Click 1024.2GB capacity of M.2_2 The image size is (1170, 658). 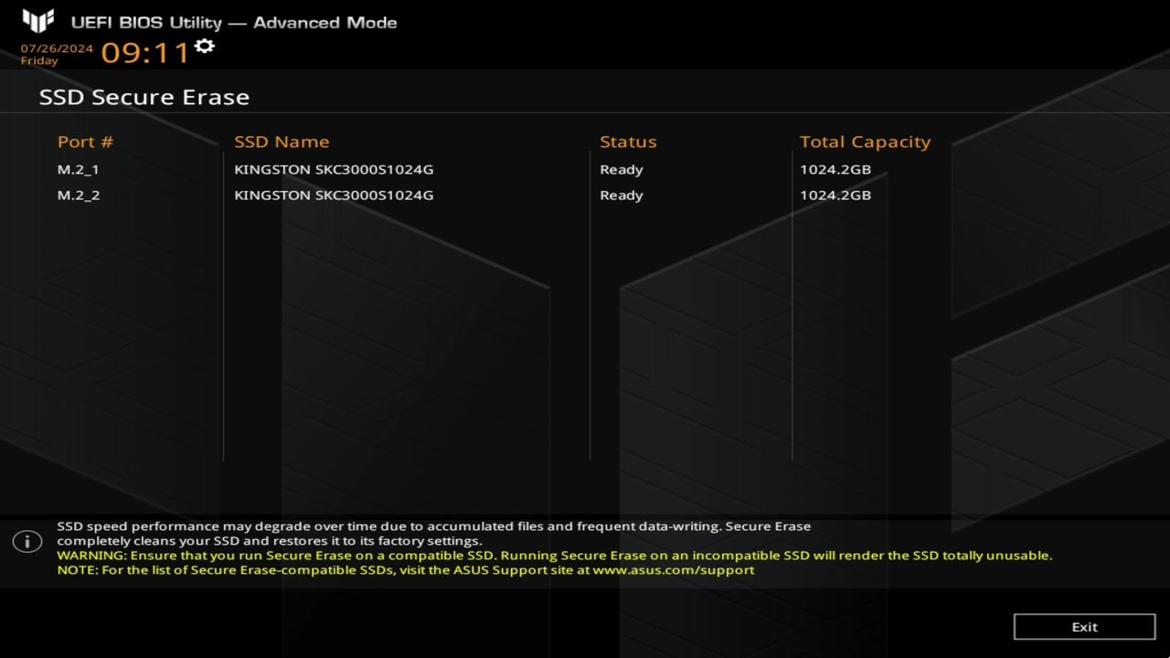point(835,196)
